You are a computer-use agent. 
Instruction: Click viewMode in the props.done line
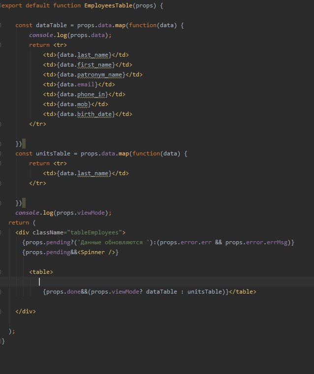(126, 292)
